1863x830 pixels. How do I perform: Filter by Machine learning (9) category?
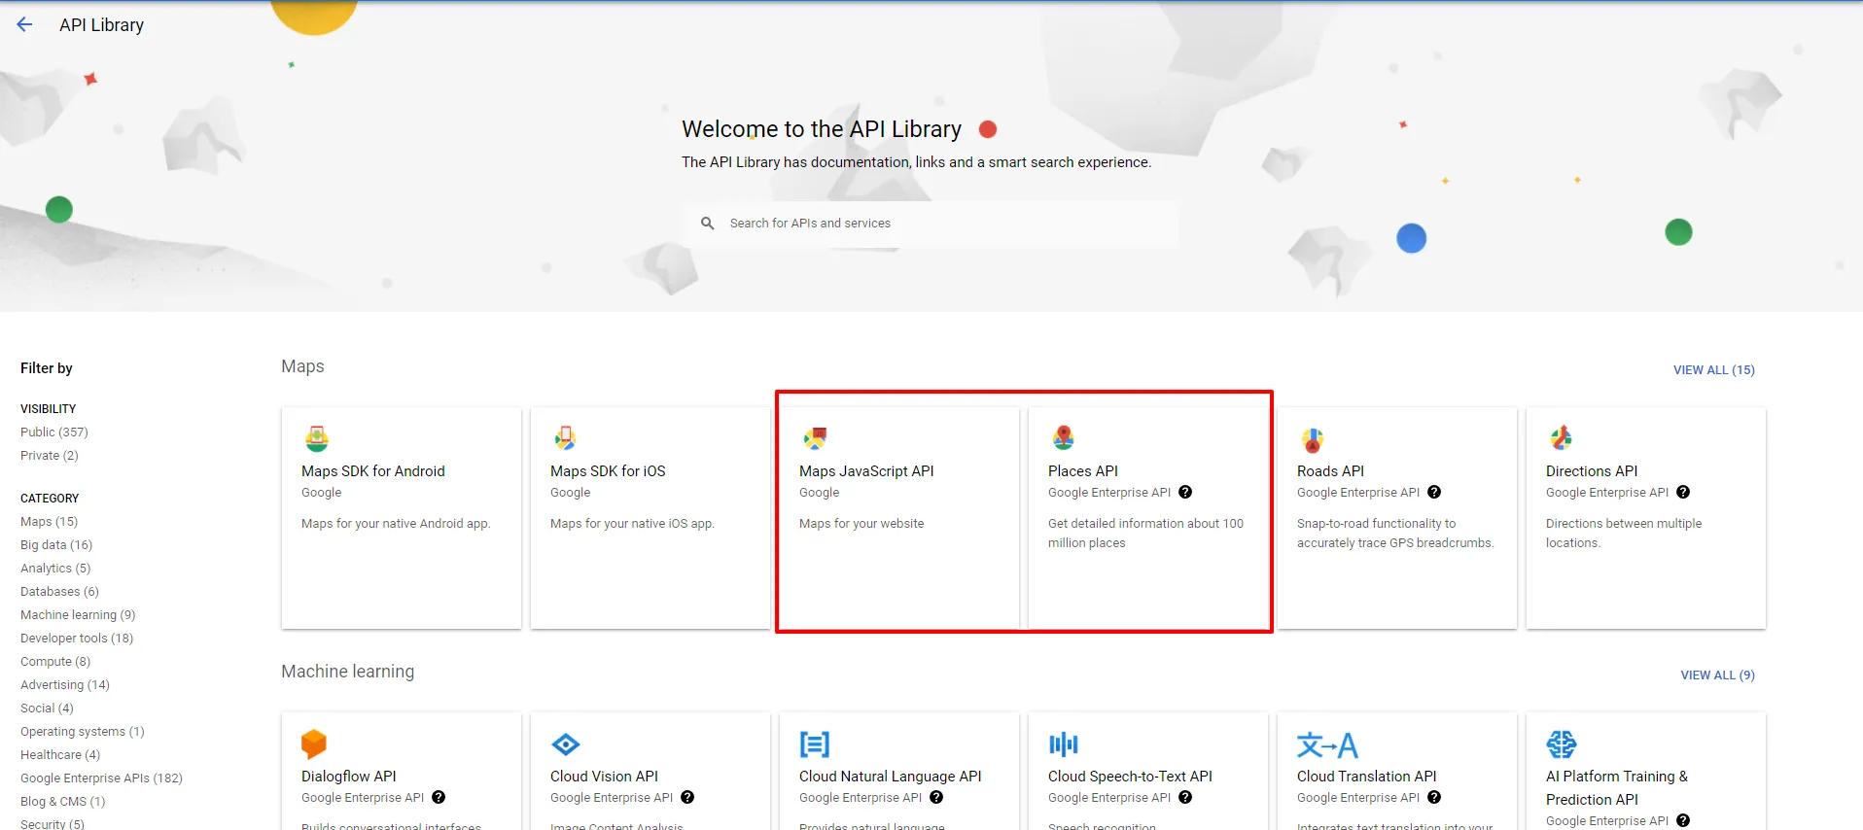pos(78,615)
